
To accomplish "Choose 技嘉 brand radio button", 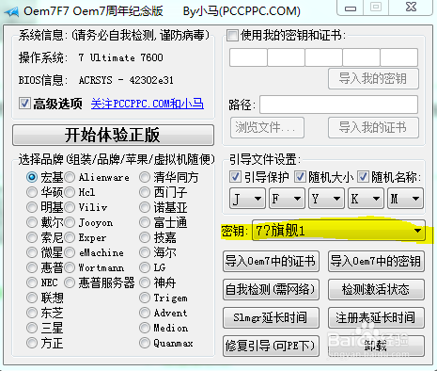I will pos(145,237).
